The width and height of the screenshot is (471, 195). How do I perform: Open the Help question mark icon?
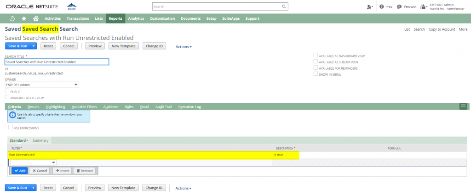[x=381, y=6]
